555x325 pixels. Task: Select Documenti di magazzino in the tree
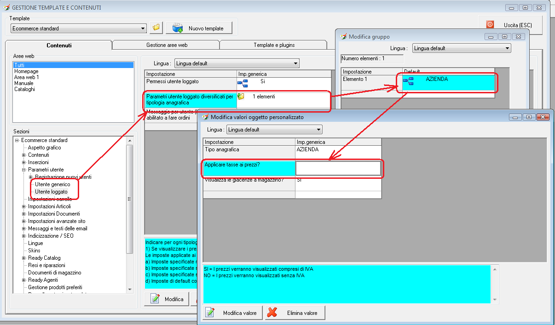coord(54,273)
